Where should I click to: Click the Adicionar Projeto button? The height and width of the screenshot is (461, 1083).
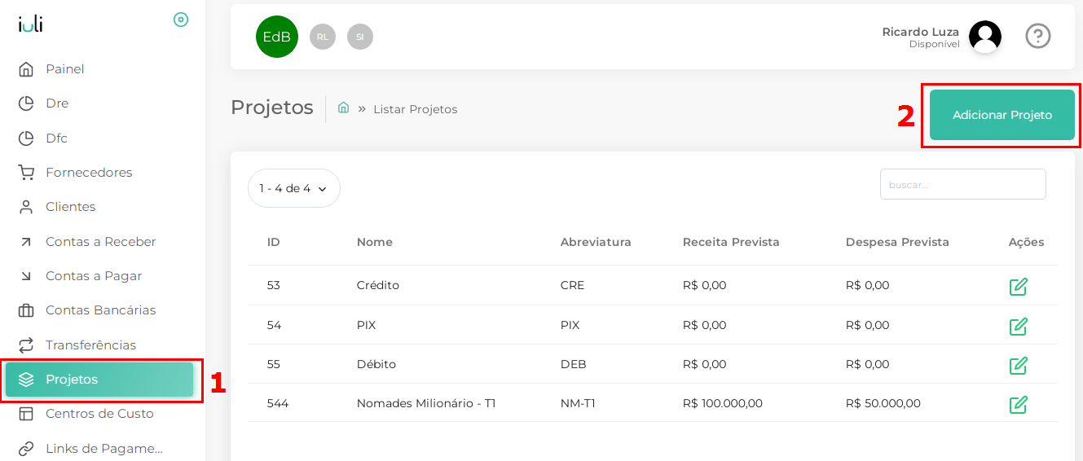pos(1002,115)
